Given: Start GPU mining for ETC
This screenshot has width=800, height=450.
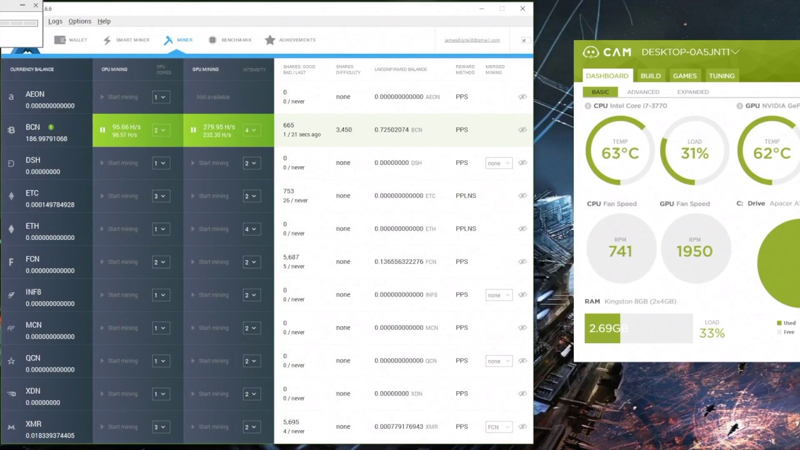Looking at the screenshot, I should coord(209,196).
